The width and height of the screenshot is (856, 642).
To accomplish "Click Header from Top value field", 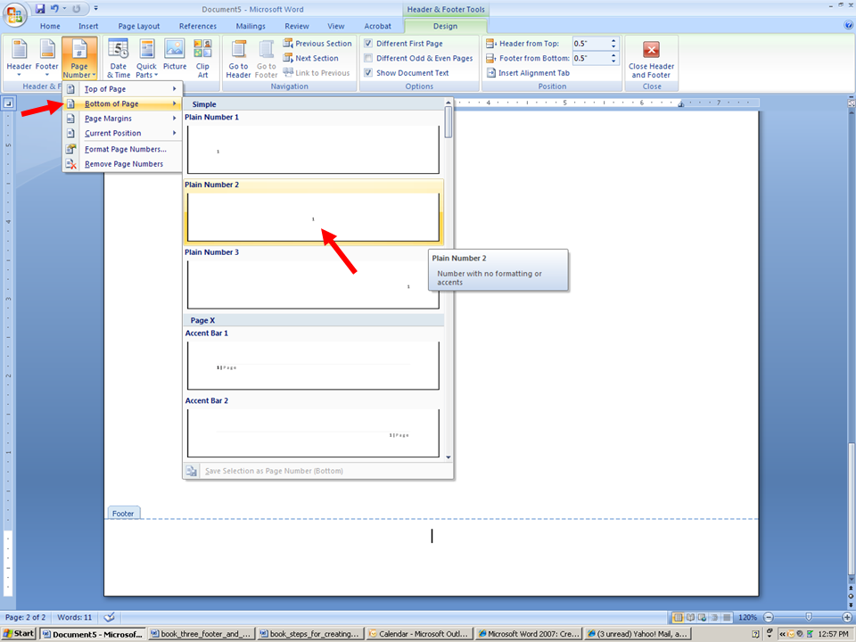I will pyautogui.click(x=590, y=43).
